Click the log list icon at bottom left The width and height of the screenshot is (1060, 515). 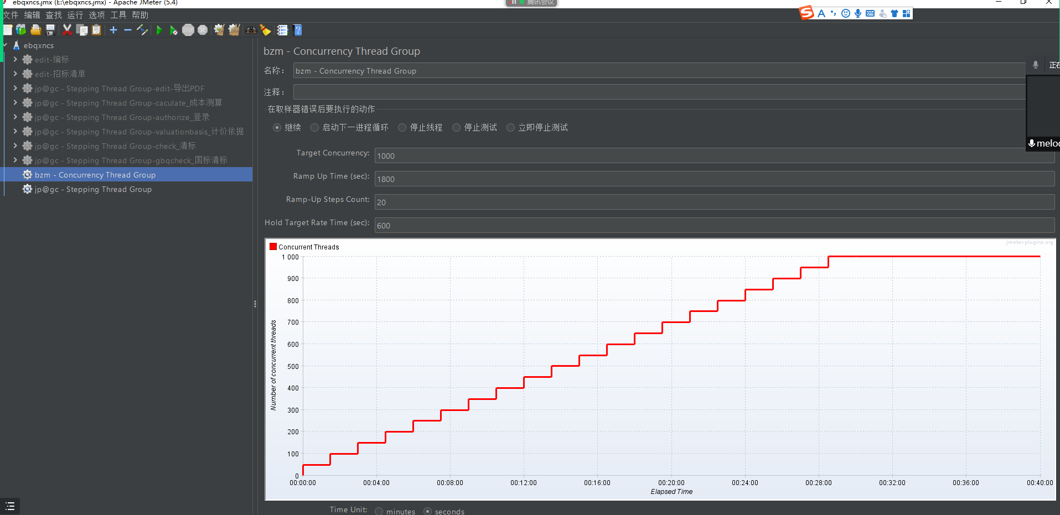(x=10, y=506)
